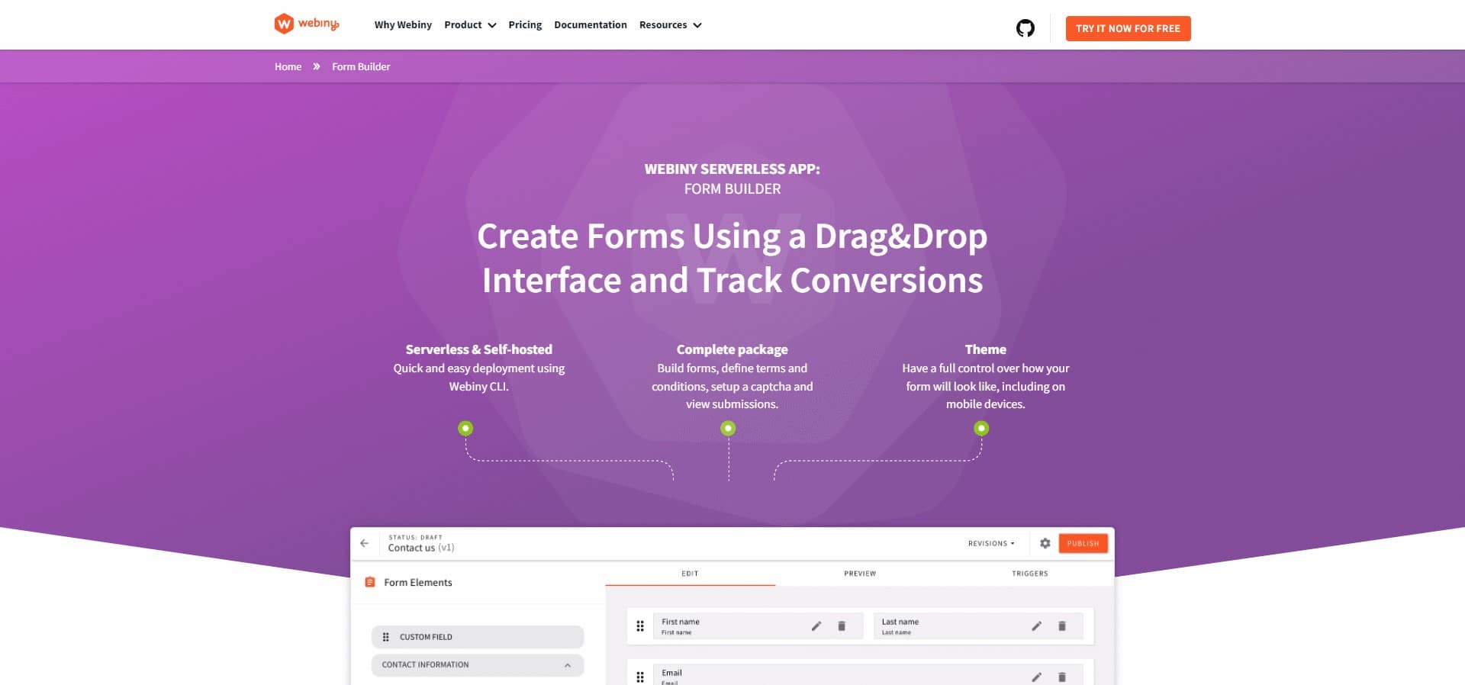1465x685 pixels.
Task: Go to Home breadcrumb link
Action: pyautogui.click(x=288, y=66)
